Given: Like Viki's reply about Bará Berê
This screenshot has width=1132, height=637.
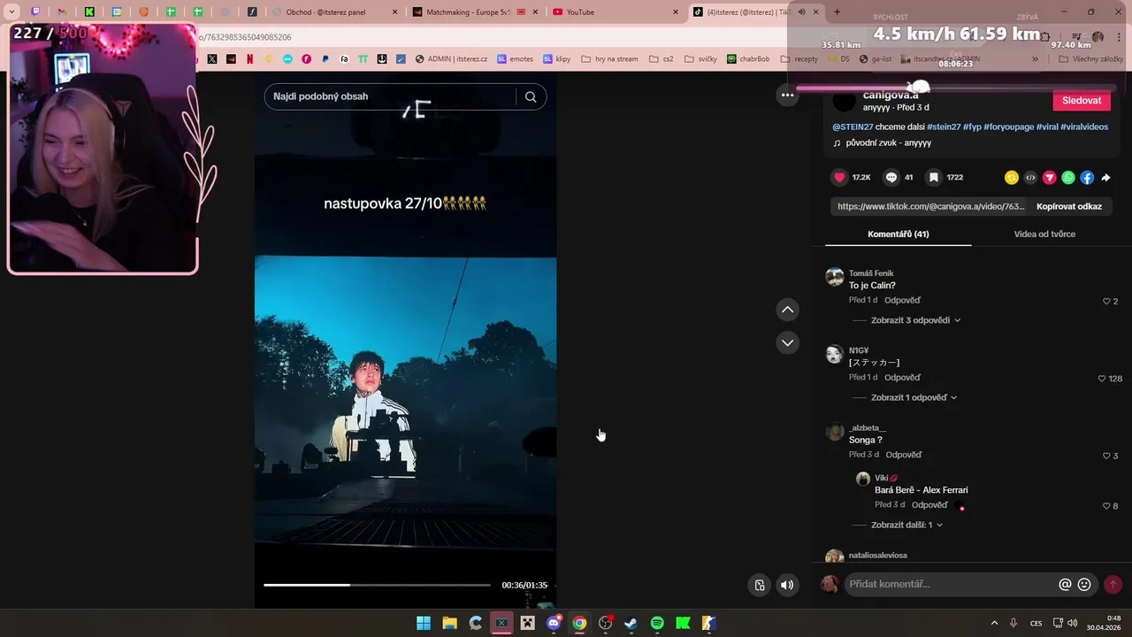Looking at the screenshot, I should tap(1106, 506).
